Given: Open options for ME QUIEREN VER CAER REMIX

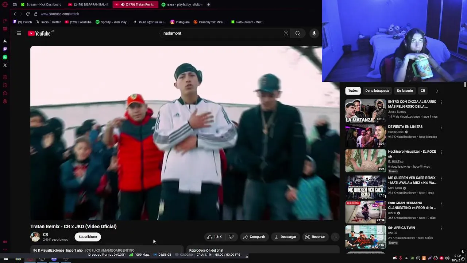Looking at the screenshot, I should (x=441, y=179).
